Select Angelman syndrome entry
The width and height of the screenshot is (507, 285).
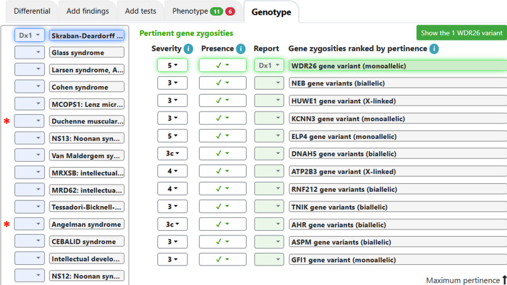(87, 224)
